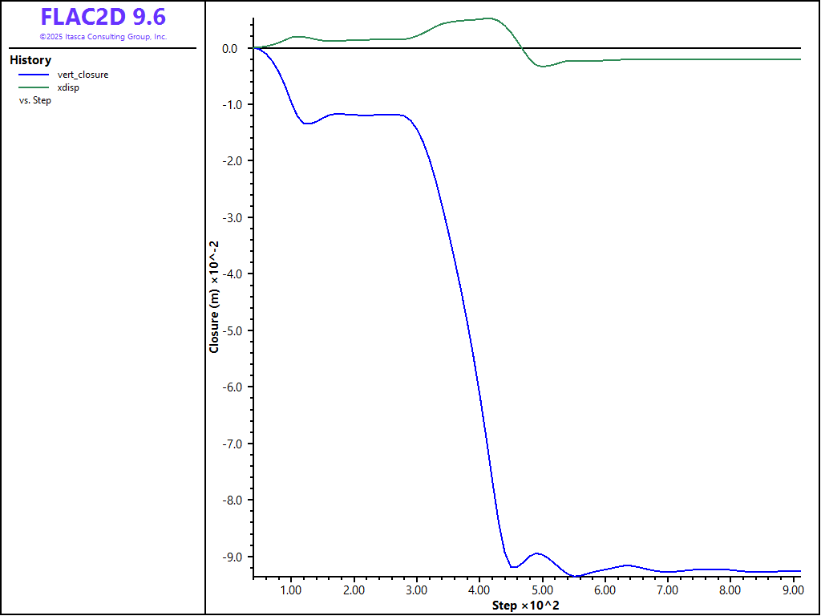Click the 'Step ×10^2' x-axis label
This screenshot has width=821, height=616.
click(525, 605)
